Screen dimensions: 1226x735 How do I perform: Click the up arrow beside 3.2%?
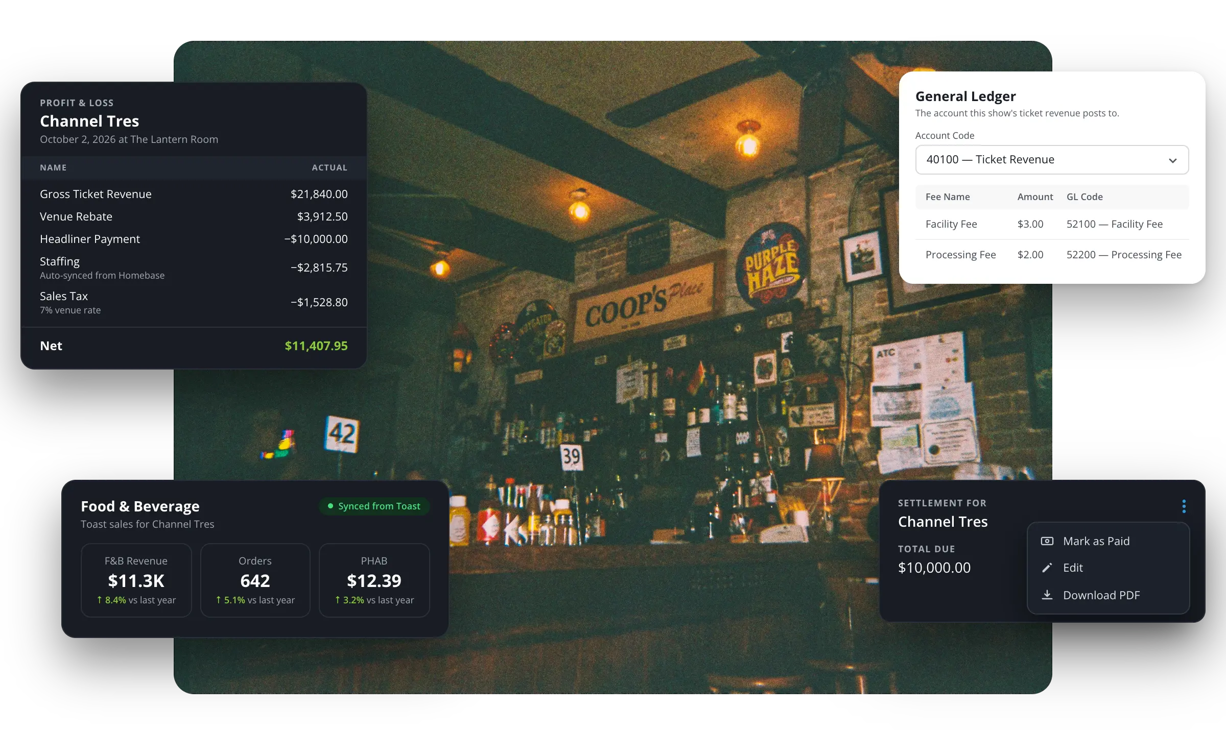338,600
